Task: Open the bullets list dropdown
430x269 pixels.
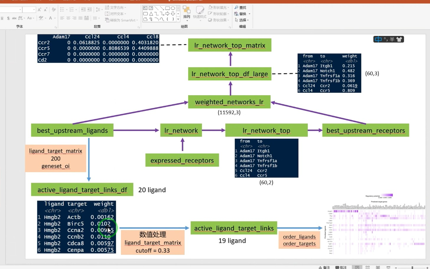Action: pos(63,10)
